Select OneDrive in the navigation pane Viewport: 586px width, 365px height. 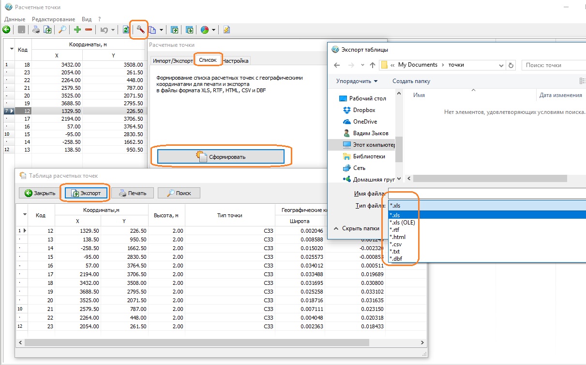(365, 122)
